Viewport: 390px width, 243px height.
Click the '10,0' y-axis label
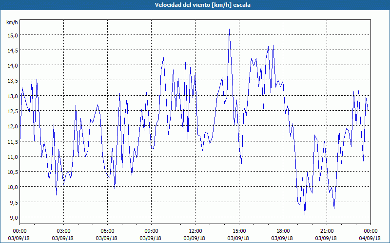pyautogui.click(x=13, y=187)
